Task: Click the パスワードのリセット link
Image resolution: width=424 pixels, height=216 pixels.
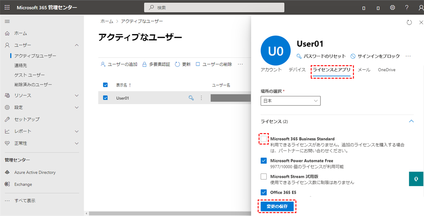Action: [321, 56]
